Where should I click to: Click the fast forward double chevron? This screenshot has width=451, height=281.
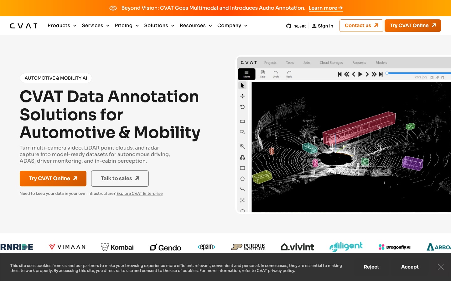coord(374,74)
